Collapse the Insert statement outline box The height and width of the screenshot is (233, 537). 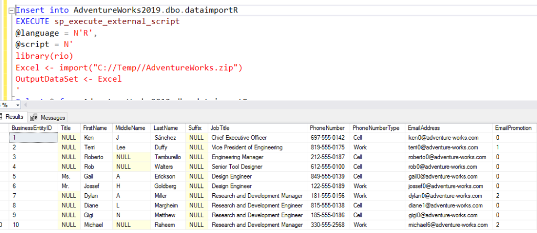click(x=12, y=10)
